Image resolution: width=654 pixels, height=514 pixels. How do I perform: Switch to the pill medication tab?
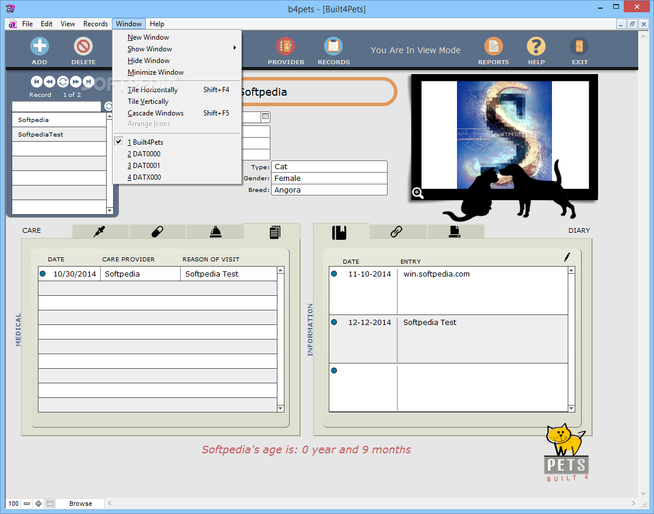157,231
